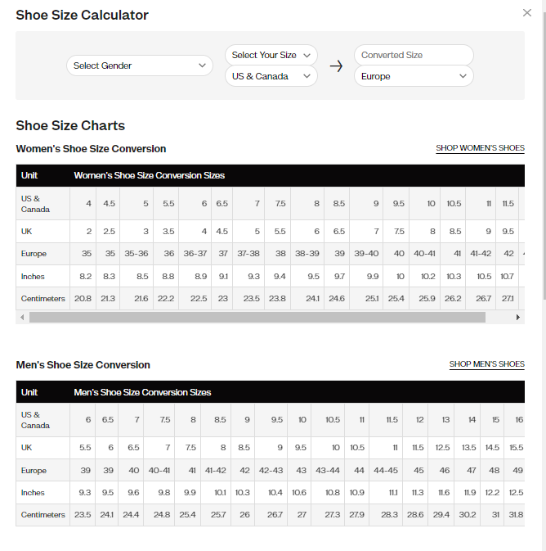Click the women's chart scroll-left arrow
Image resolution: width=546 pixels, height=551 pixels.
coord(22,317)
